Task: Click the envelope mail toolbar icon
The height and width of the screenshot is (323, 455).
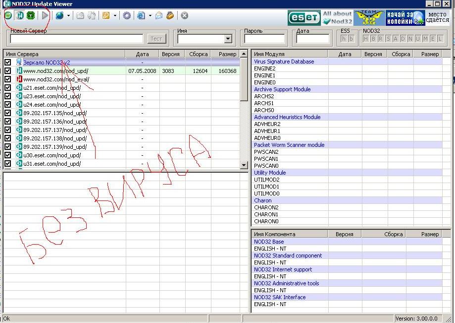Action: click(159, 15)
